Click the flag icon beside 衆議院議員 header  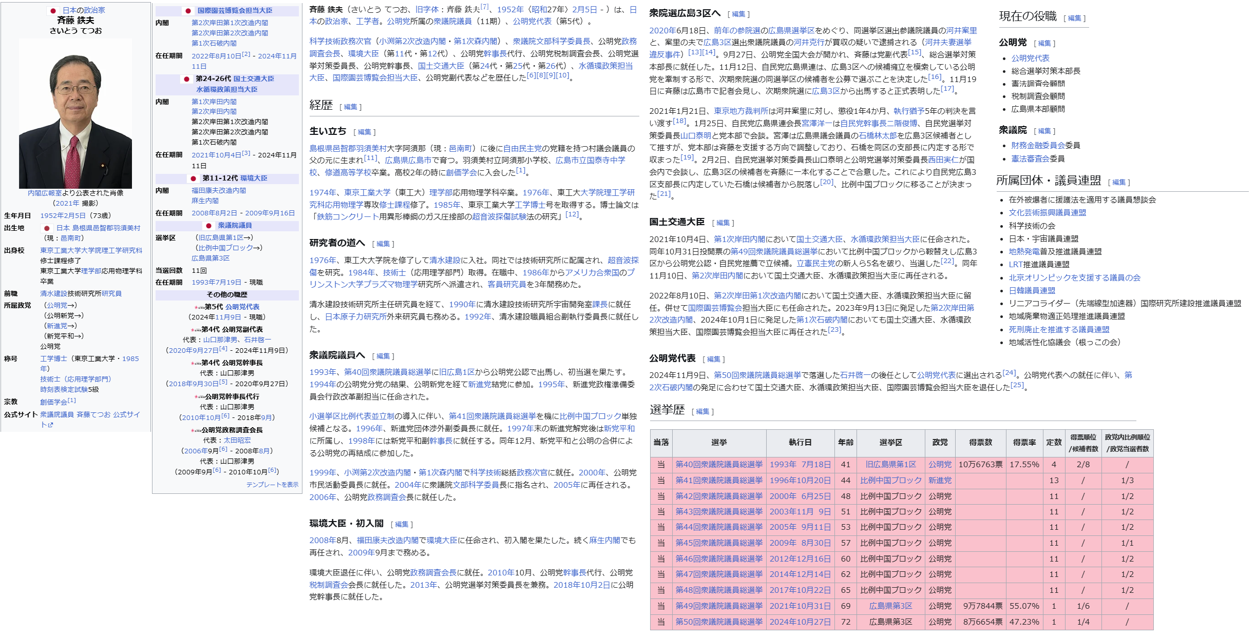coord(208,226)
